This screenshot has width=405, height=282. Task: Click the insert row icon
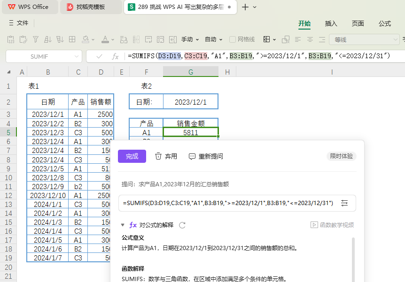coord(124,39)
